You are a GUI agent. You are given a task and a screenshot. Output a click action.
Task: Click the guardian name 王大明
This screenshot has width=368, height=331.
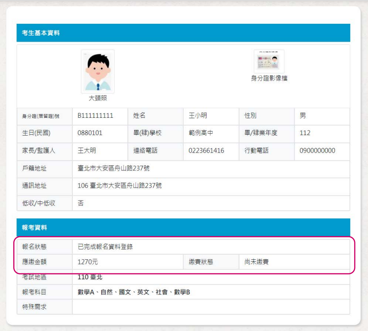87,151
